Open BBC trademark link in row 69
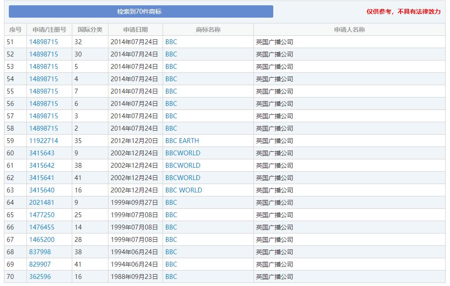The image size is (450, 286). click(171, 264)
